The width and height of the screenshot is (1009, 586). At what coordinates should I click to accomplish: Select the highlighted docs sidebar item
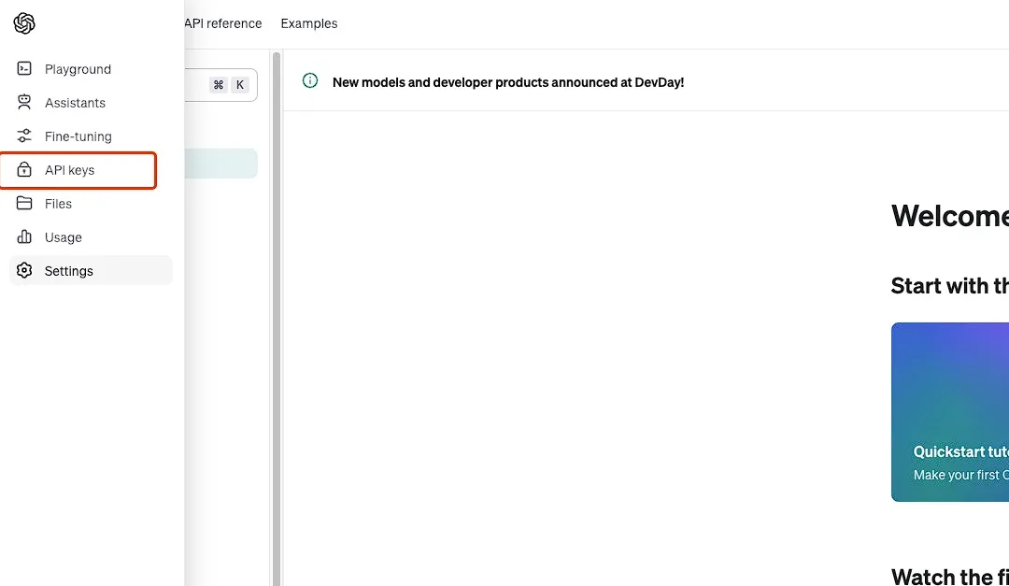(x=220, y=164)
